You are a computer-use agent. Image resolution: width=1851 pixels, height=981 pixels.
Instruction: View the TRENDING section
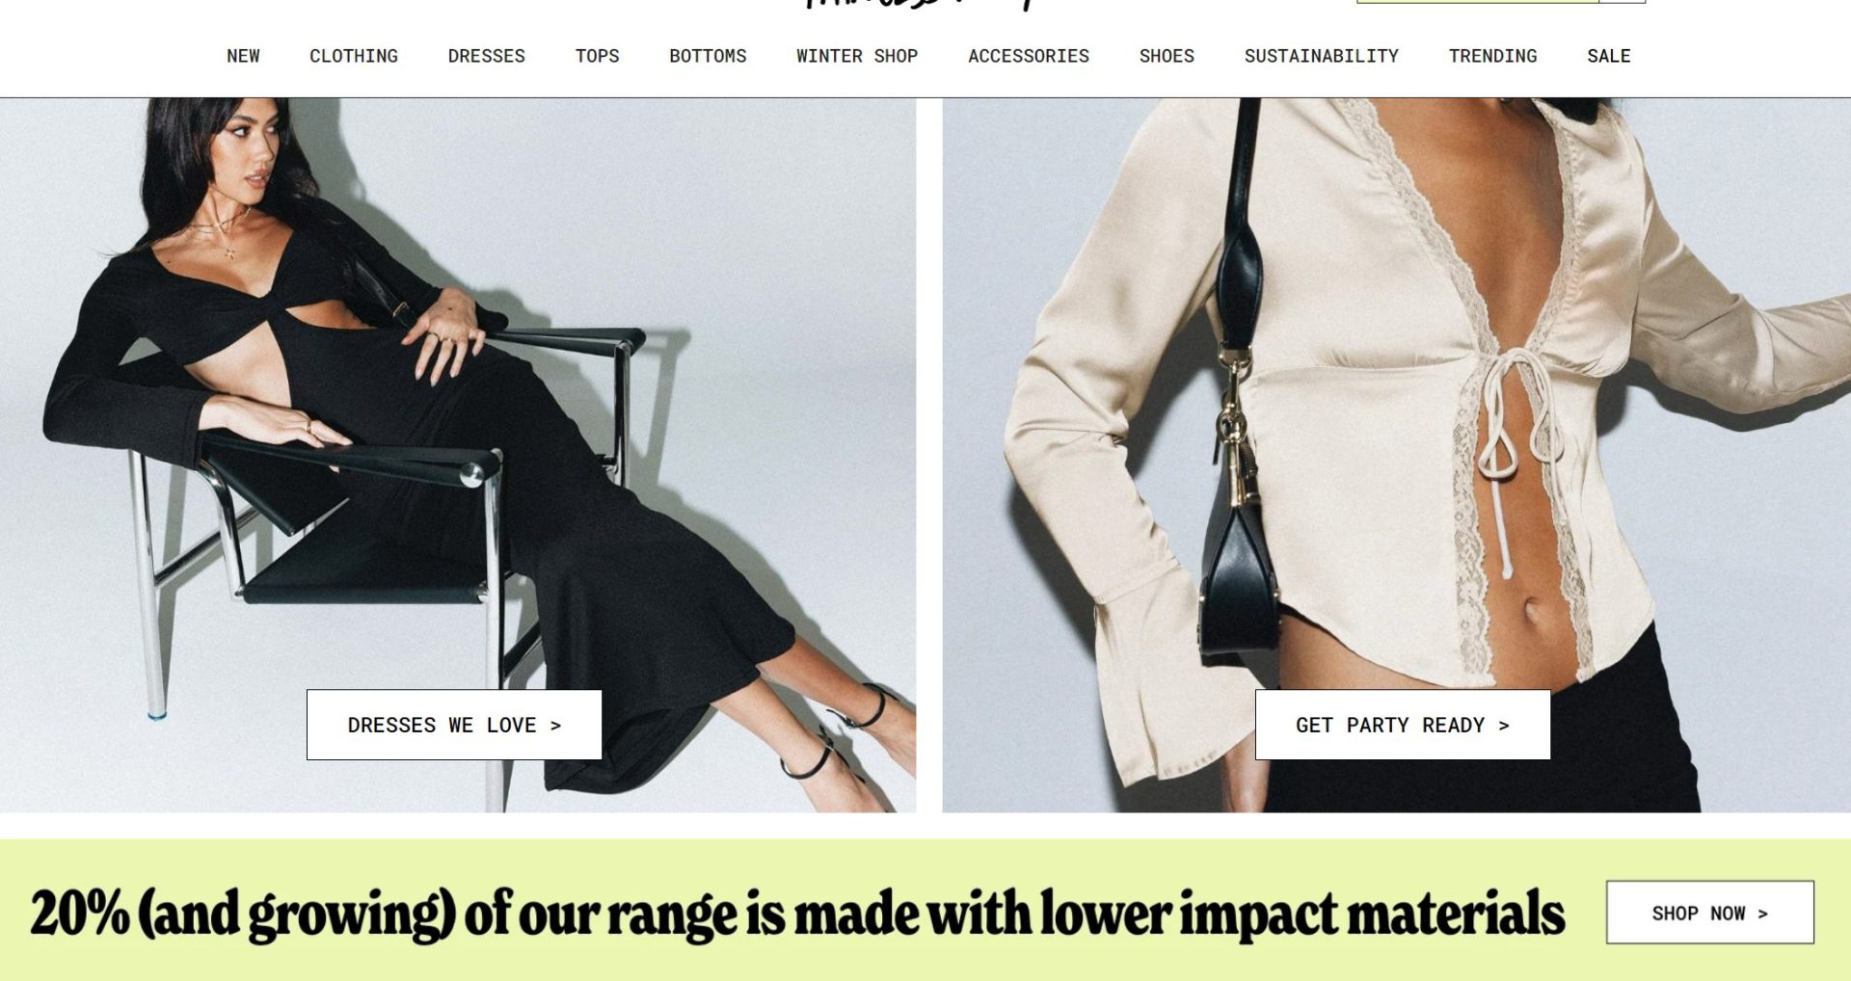click(x=1492, y=56)
